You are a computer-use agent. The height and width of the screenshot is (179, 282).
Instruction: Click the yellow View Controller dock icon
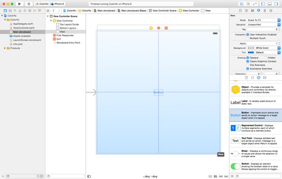151,28
